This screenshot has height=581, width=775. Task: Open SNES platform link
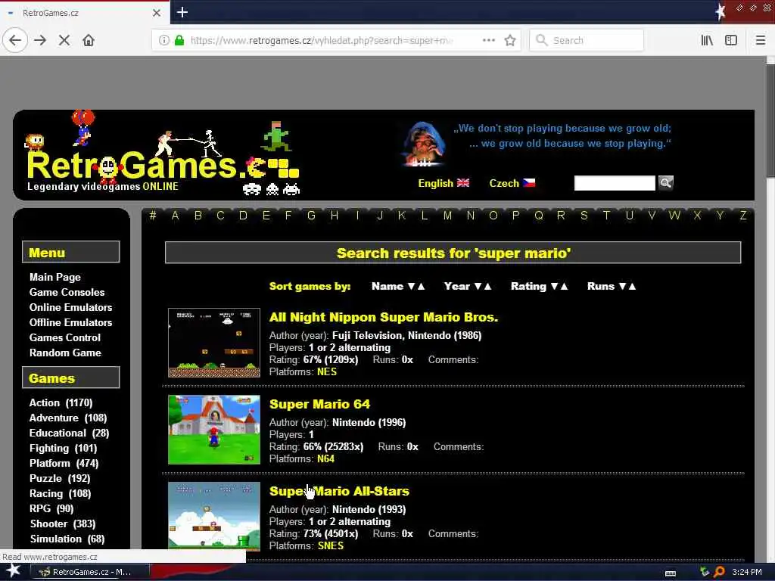[x=331, y=546]
